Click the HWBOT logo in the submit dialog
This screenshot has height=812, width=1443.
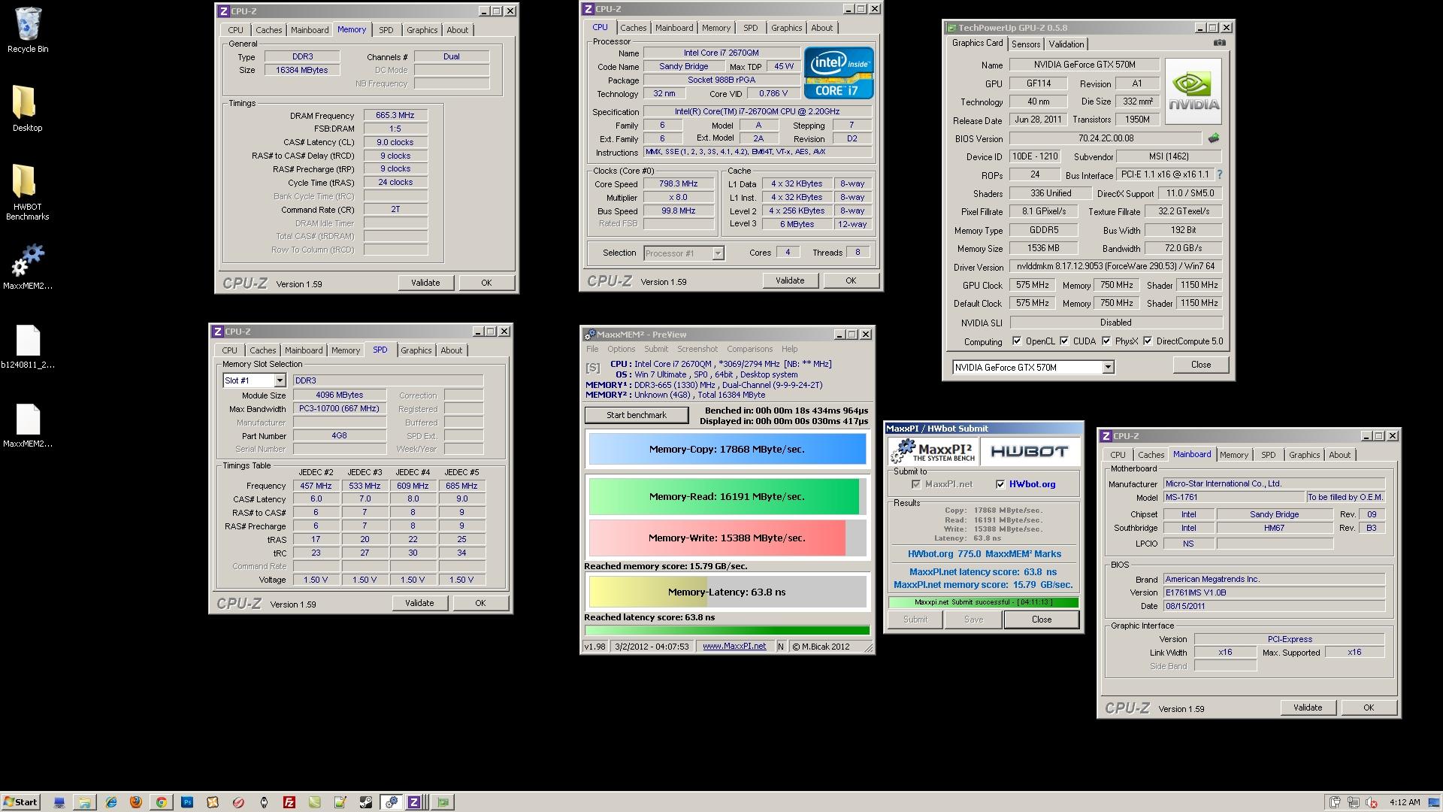[1029, 451]
